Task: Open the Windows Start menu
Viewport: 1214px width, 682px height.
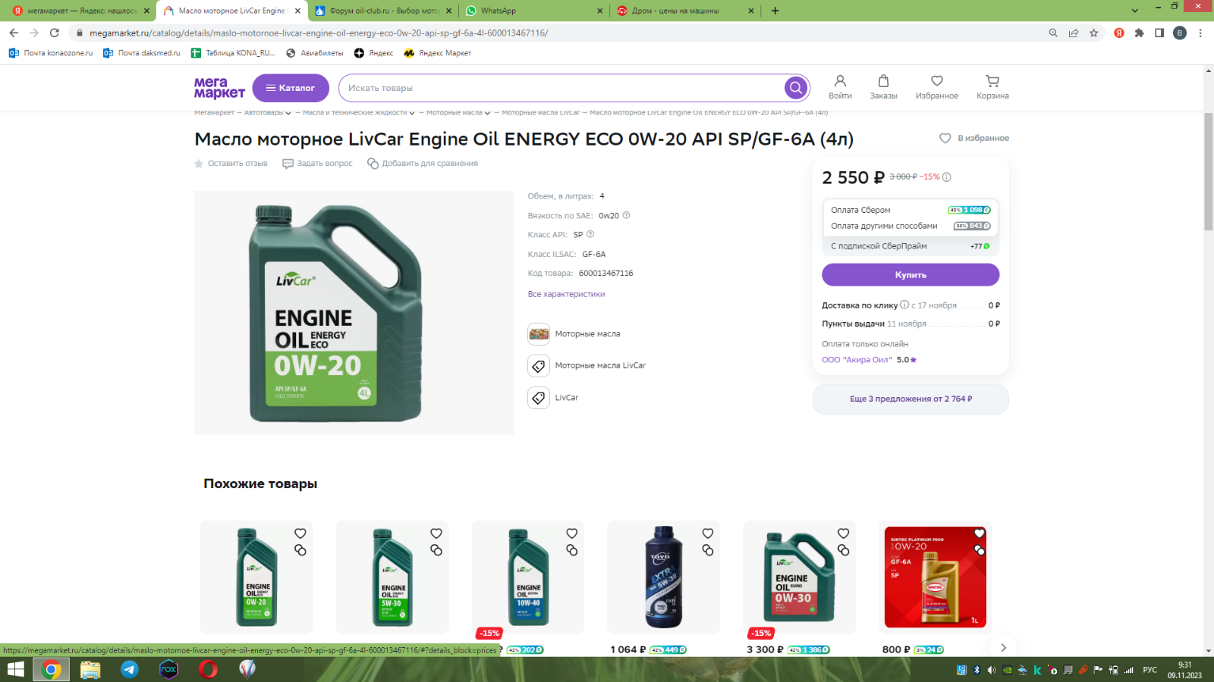Action: pos(15,670)
